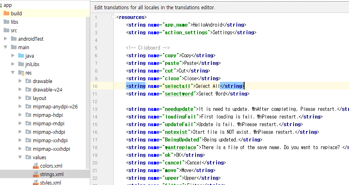
Task: Expand the jniLibs folder arrow
Action: (13, 64)
